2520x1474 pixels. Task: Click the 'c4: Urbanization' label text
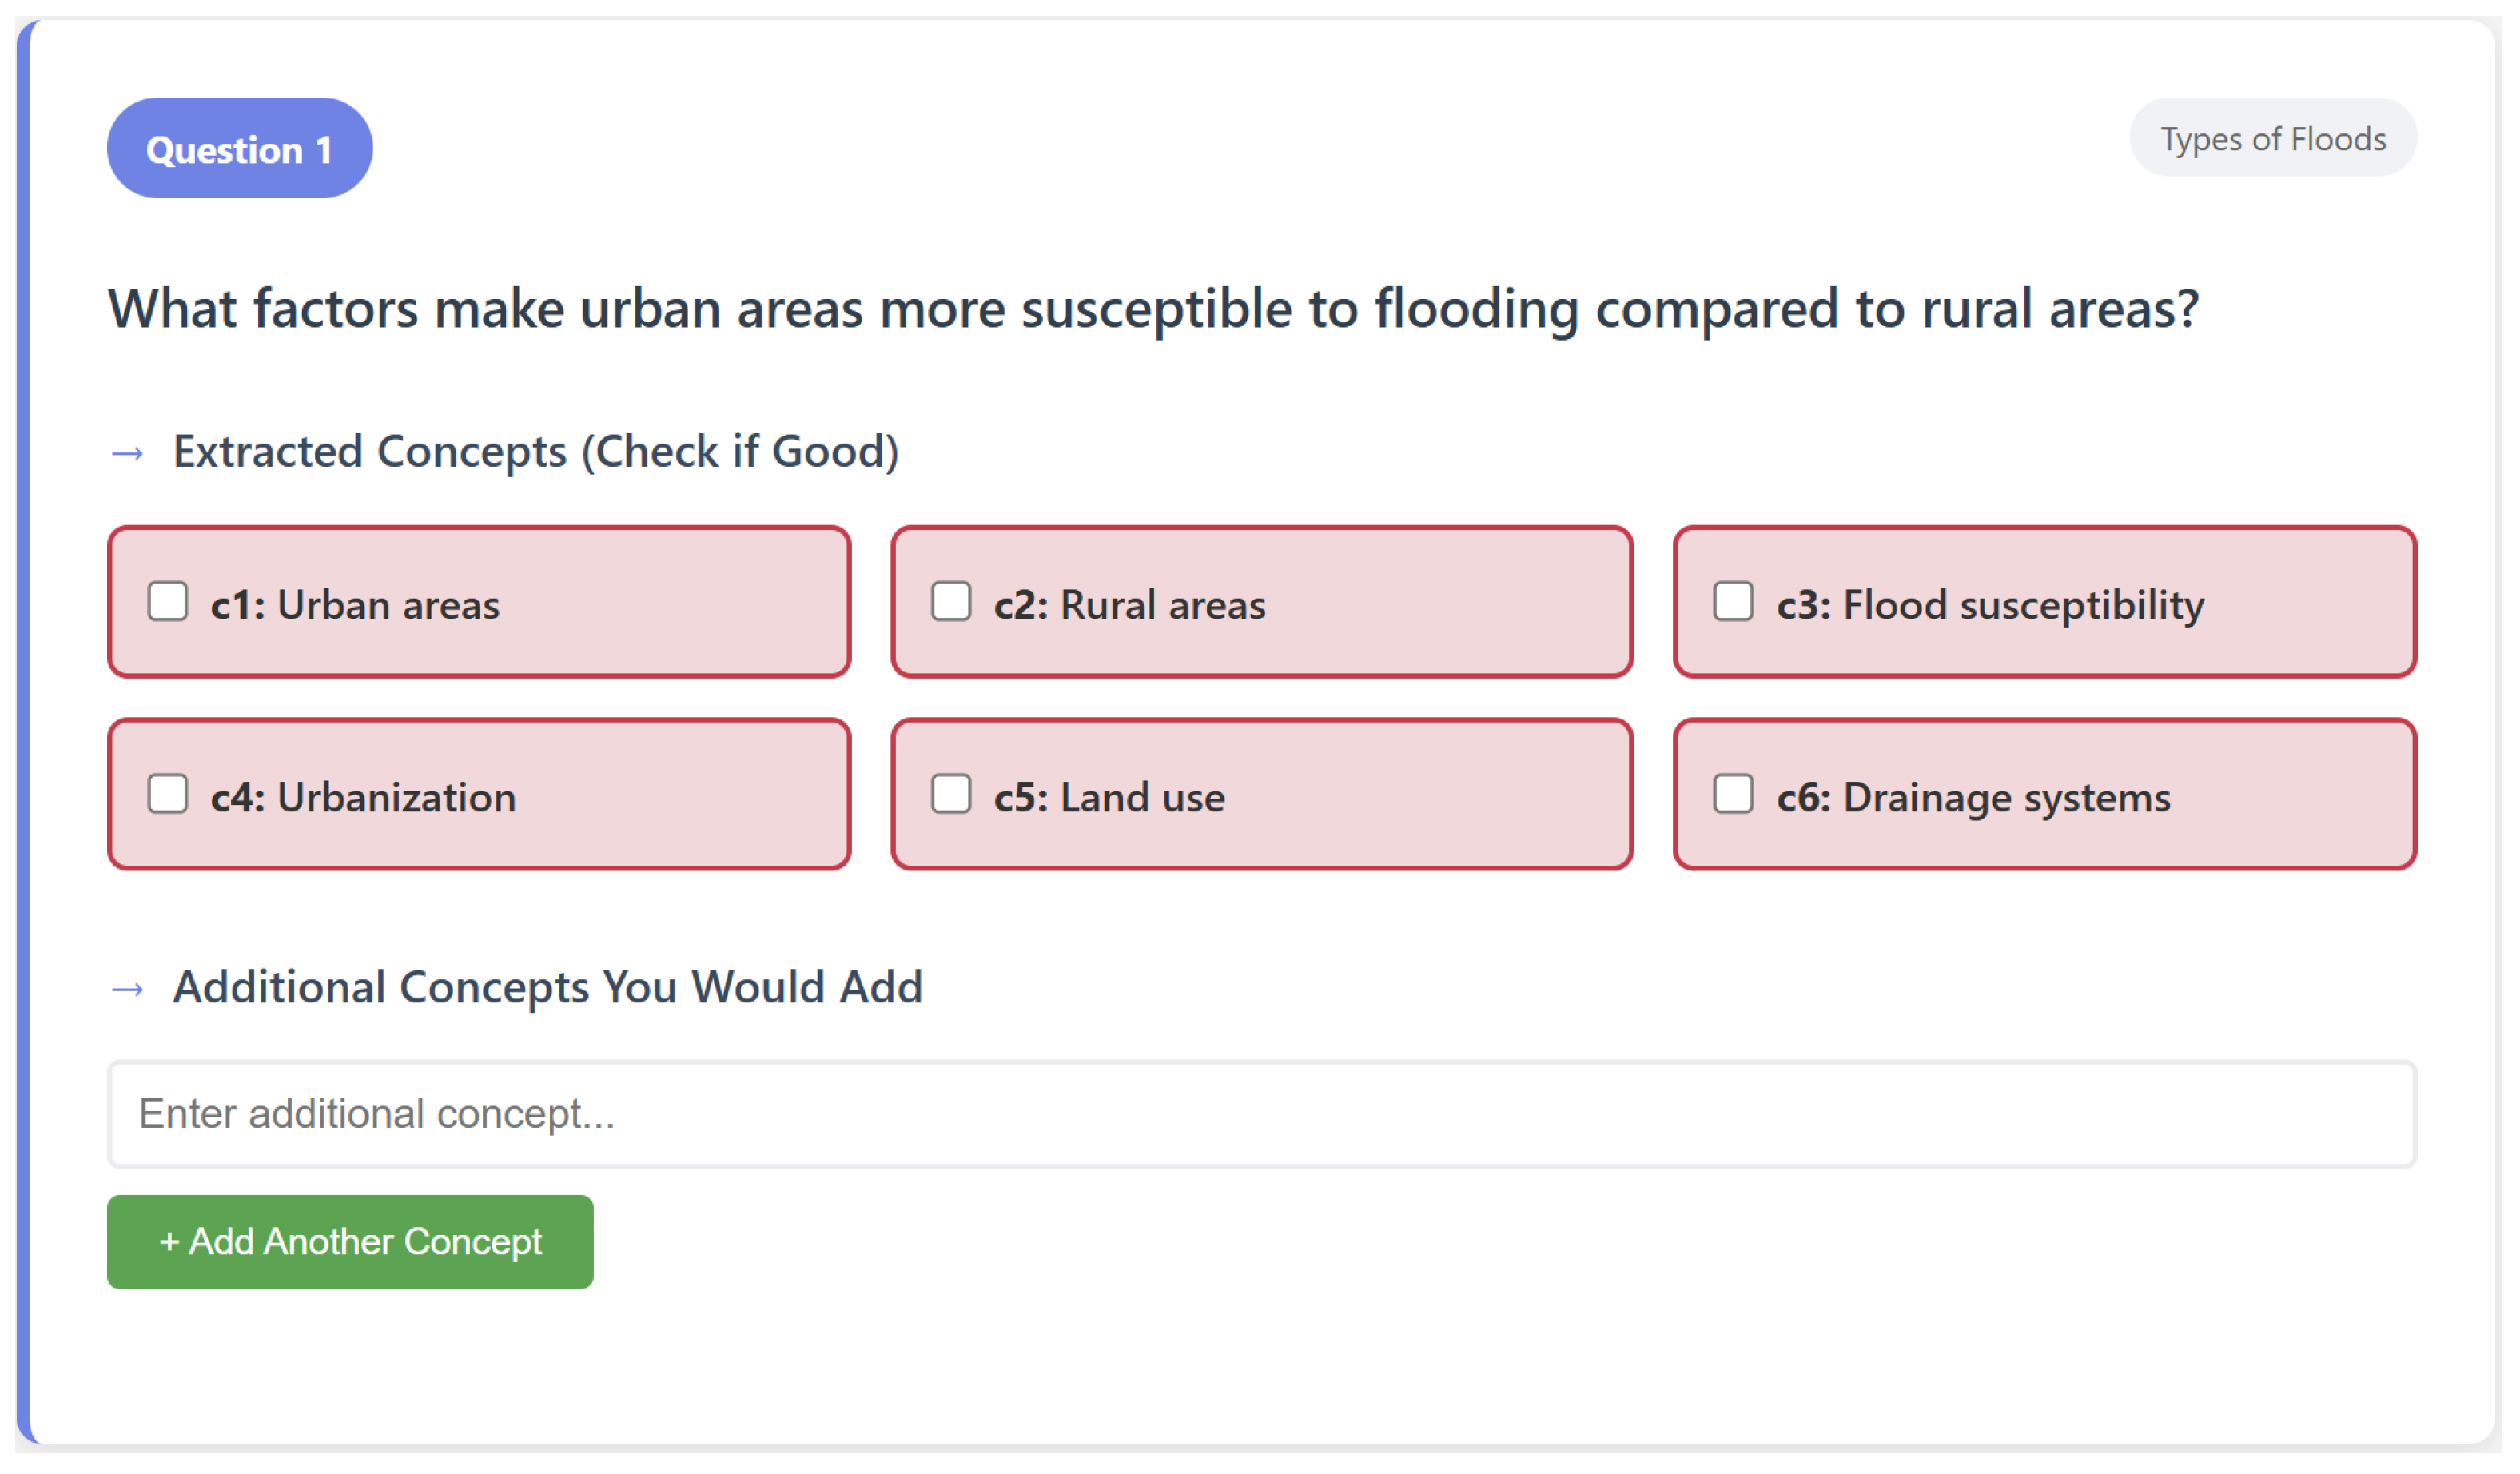363,798
